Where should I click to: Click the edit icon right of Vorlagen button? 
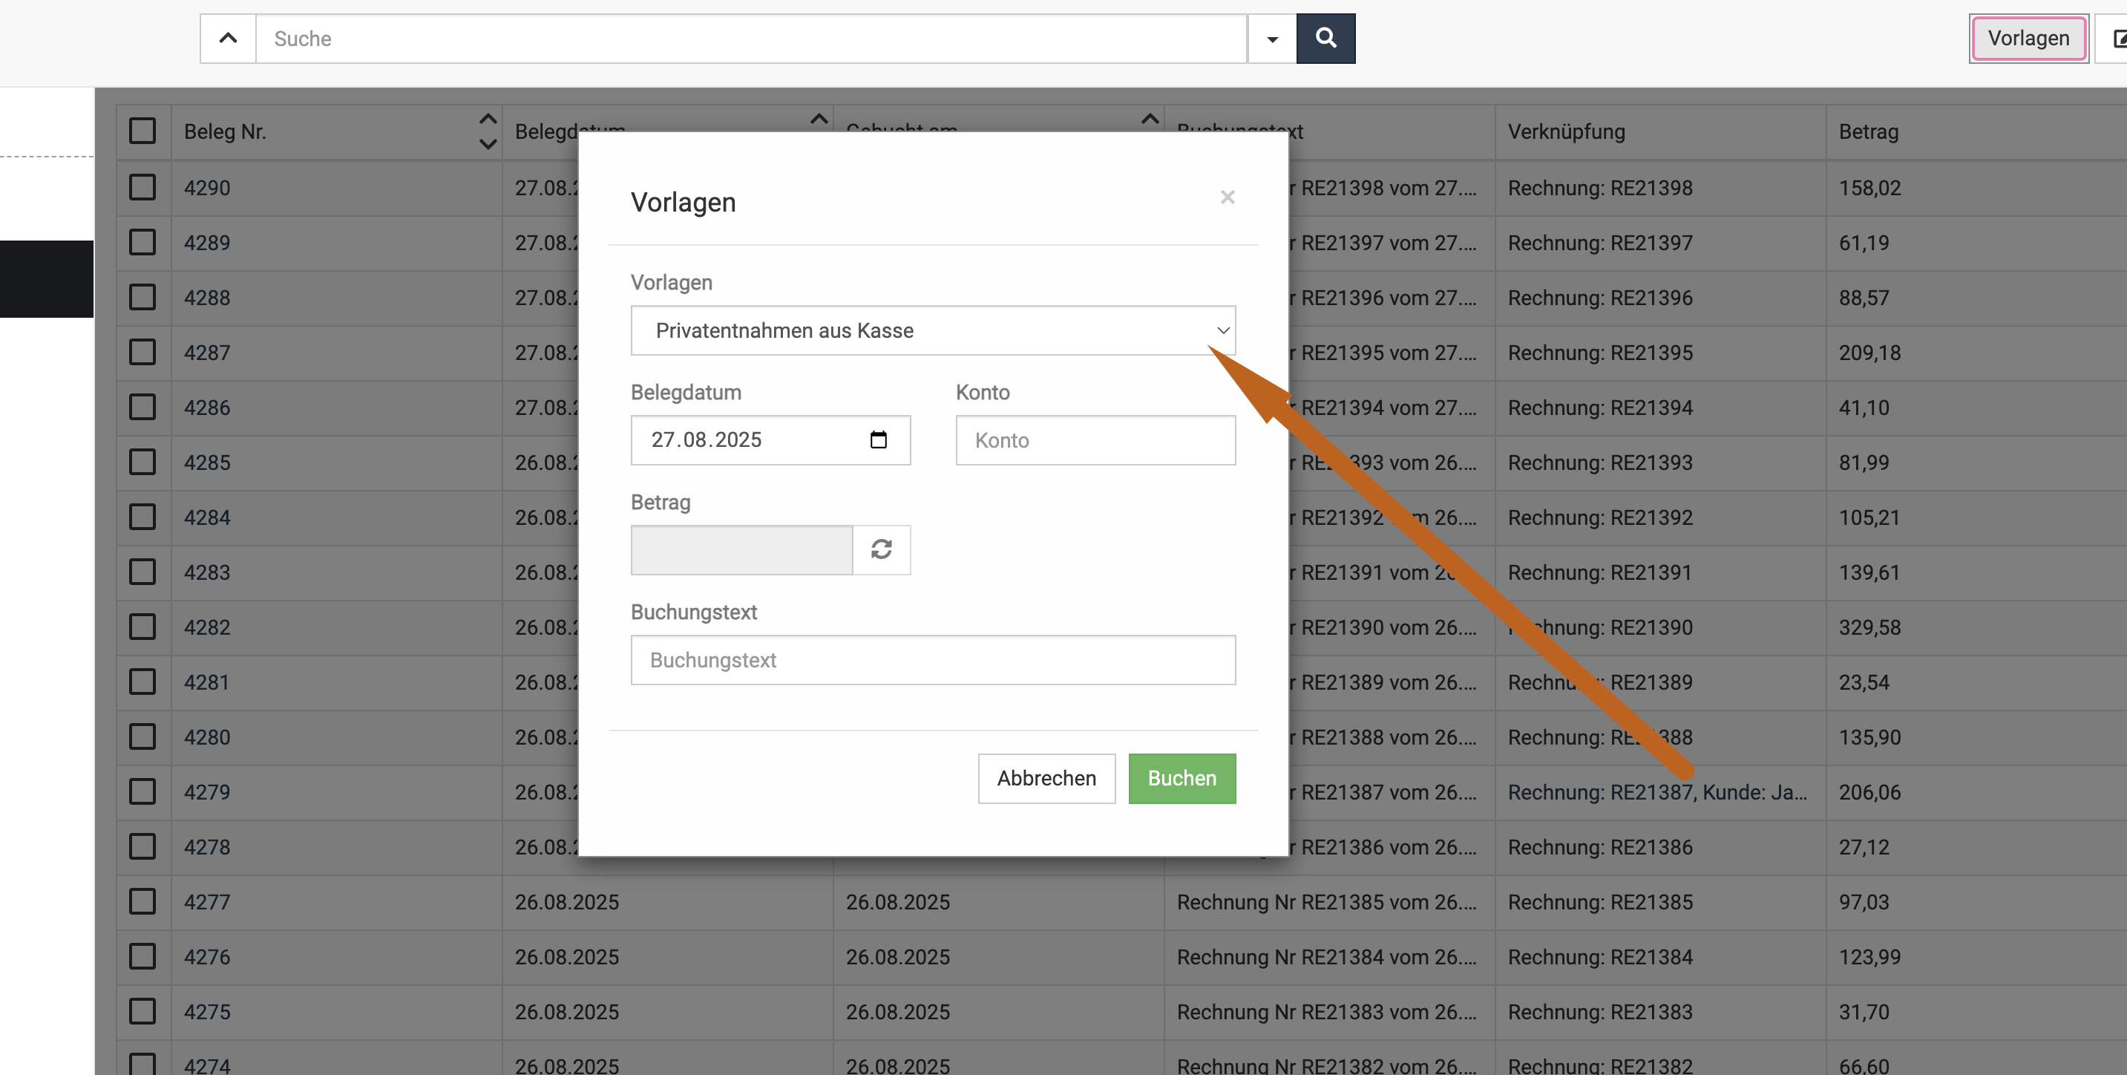click(x=2118, y=38)
